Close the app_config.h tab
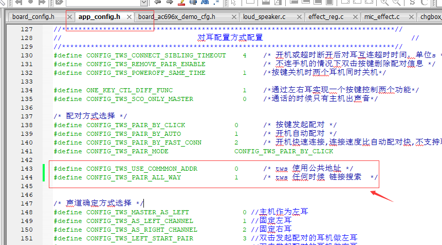442x245 pixels. point(129,17)
